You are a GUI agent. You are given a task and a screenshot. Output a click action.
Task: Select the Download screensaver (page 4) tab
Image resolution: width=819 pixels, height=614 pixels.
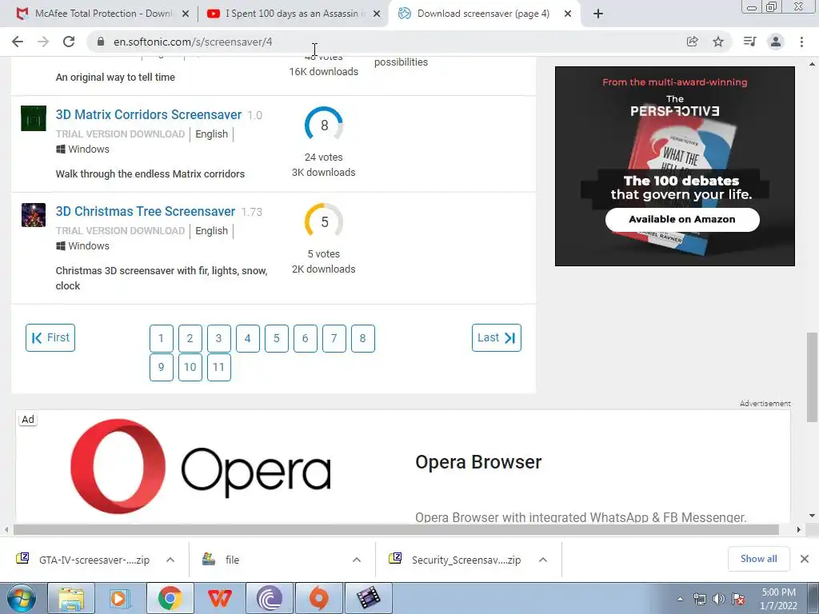click(483, 14)
